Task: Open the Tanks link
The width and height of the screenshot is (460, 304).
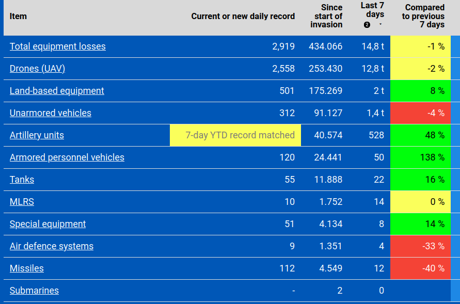Action: pyautogui.click(x=22, y=180)
